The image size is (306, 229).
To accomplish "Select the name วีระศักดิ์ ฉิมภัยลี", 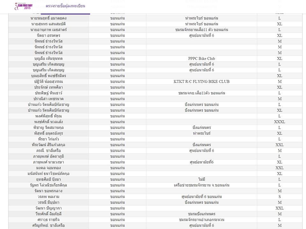I will 48,214.
